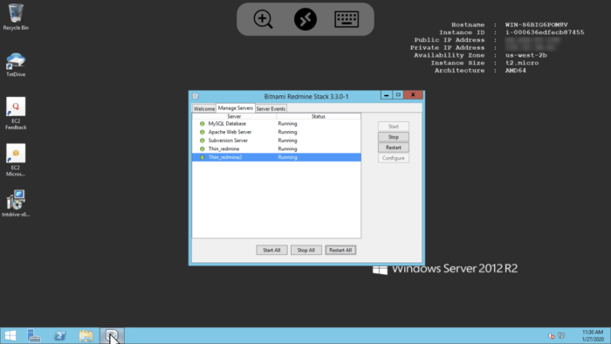The height and width of the screenshot is (344, 611).
Task: Click the green status icon for Thin_redmine2
Action: coord(202,157)
